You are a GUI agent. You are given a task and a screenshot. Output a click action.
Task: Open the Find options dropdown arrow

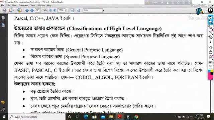tap(103, 10)
